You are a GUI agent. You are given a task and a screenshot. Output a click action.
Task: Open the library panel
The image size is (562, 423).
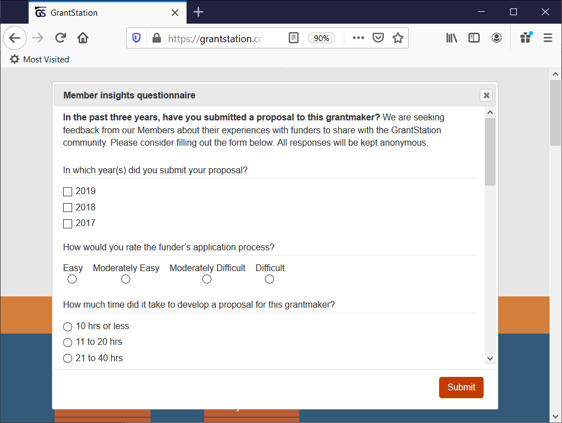(x=452, y=38)
